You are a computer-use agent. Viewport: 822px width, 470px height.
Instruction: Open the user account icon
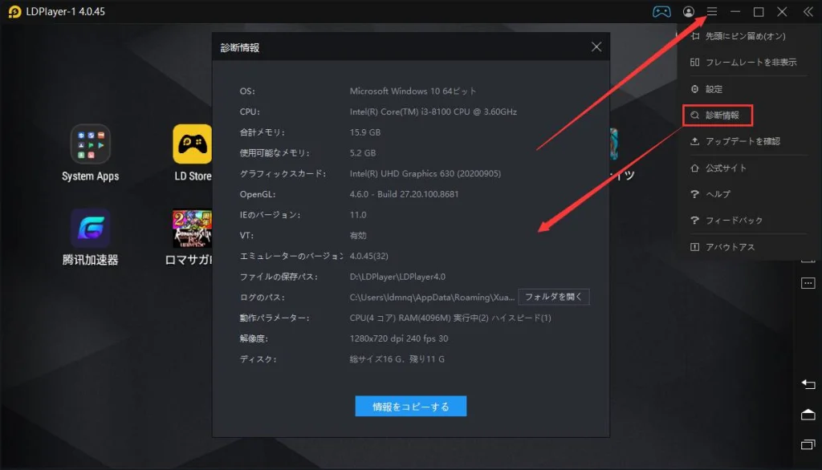[x=689, y=11]
